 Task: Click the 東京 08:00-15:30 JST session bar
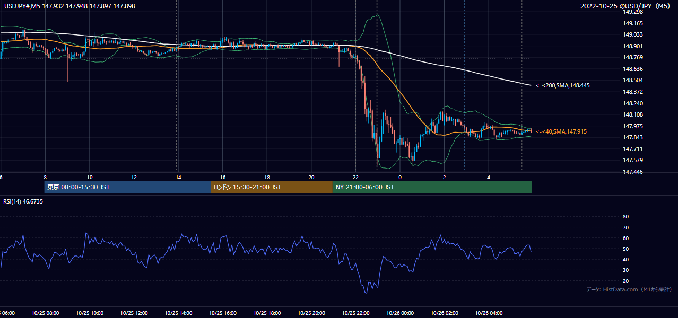(x=127, y=187)
